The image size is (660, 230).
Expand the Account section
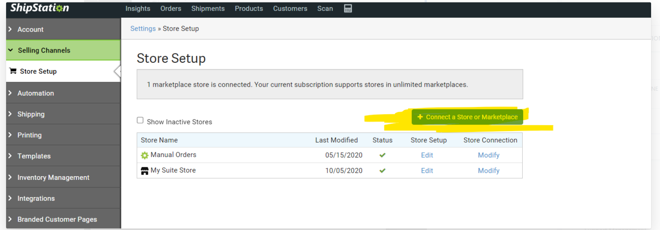pos(30,30)
